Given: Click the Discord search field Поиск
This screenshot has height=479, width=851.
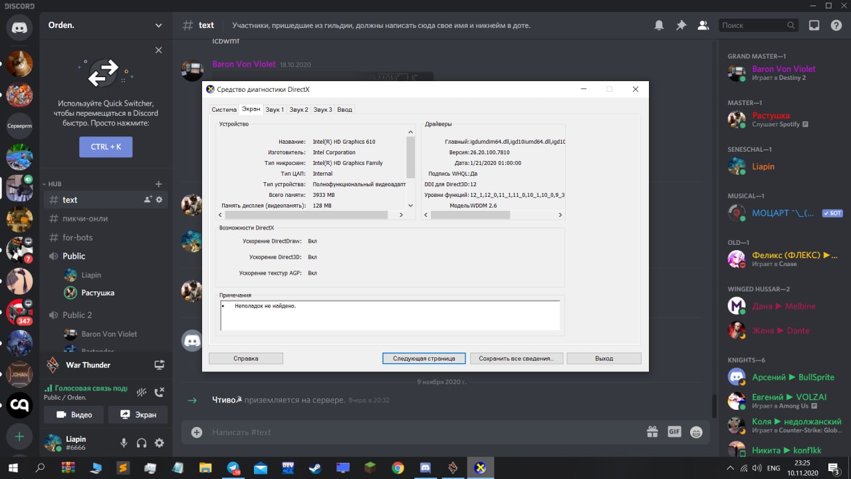Looking at the screenshot, I should [759, 25].
